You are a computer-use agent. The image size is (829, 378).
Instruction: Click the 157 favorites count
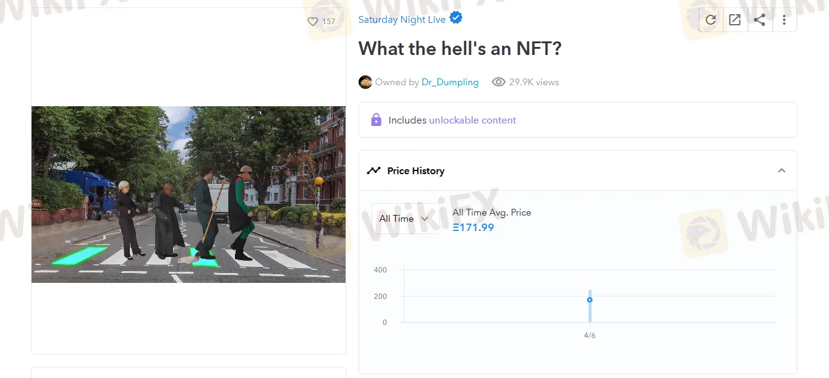329,22
